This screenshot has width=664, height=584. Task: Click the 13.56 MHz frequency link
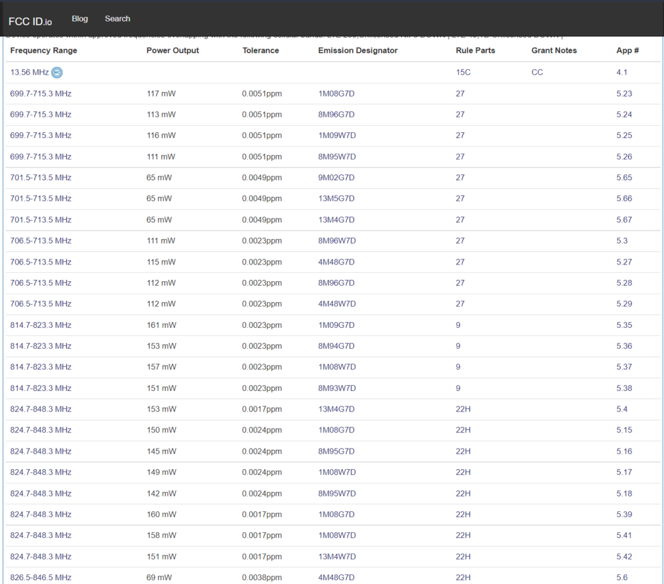(29, 73)
